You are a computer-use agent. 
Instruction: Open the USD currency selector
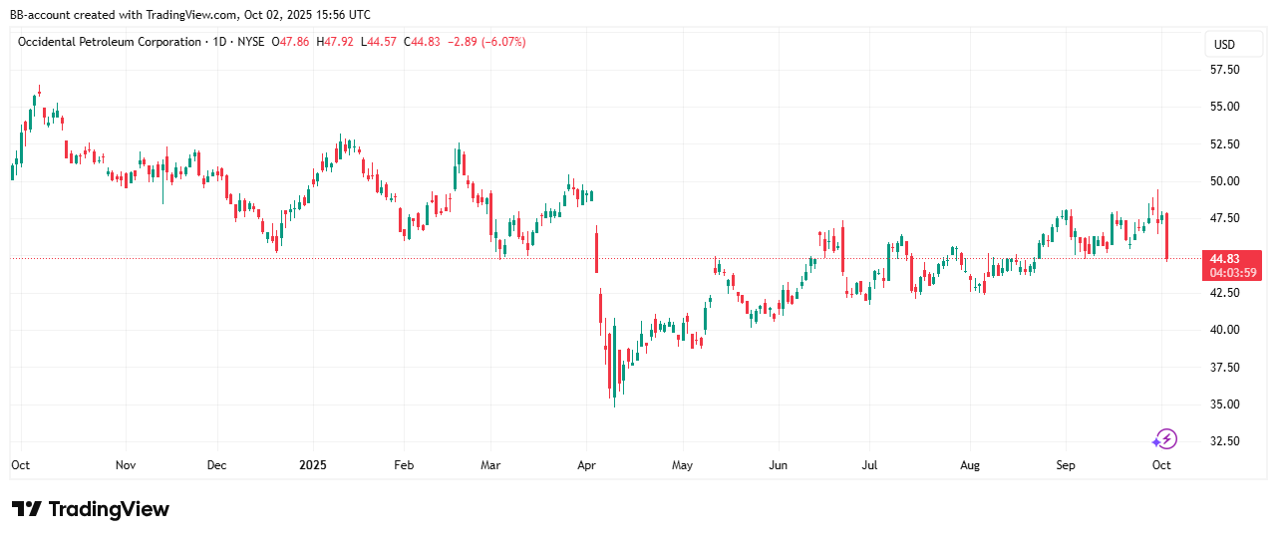pyautogui.click(x=1223, y=45)
